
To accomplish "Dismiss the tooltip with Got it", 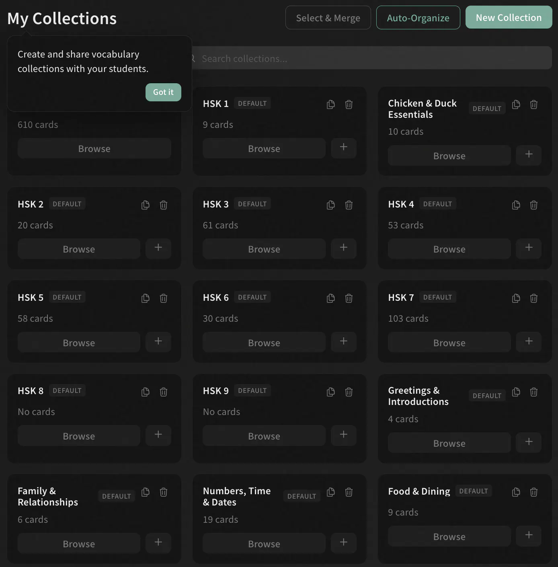I will tap(163, 92).
